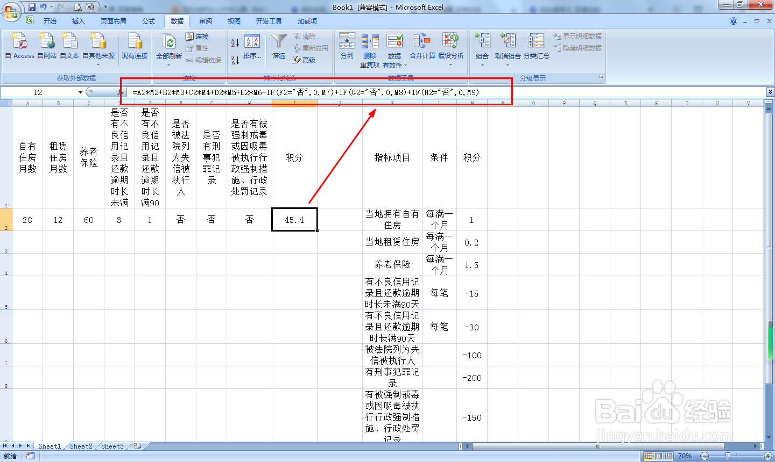Expand the formula bar with the right-edge arrow
Screen dimensions: 775x462
click(770, 92)
